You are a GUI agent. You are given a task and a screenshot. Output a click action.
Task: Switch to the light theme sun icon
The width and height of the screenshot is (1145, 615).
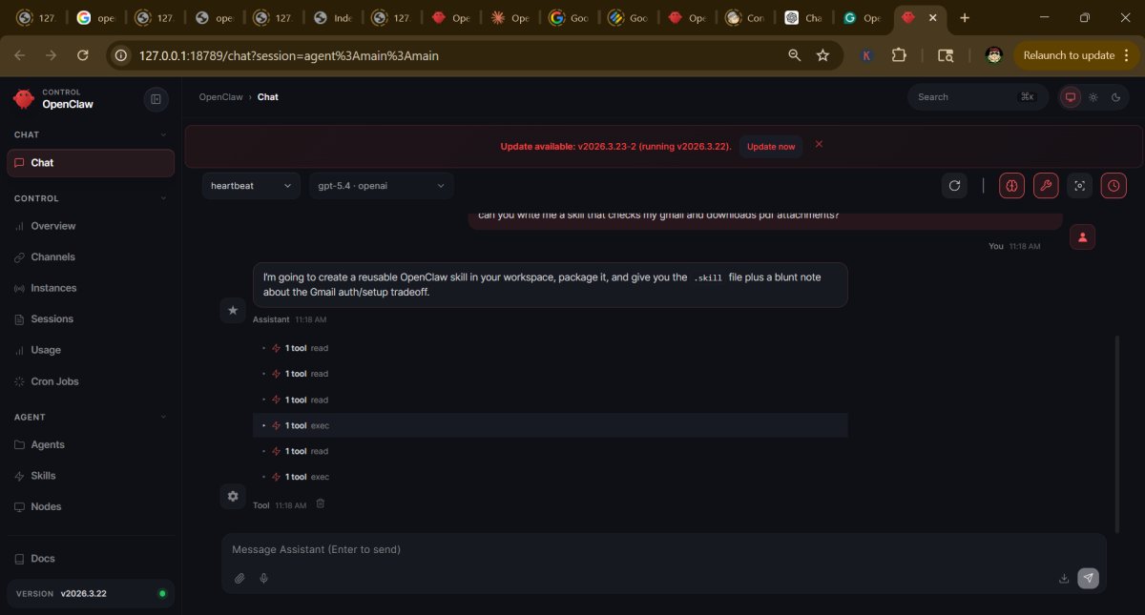tap(1093, 97)
